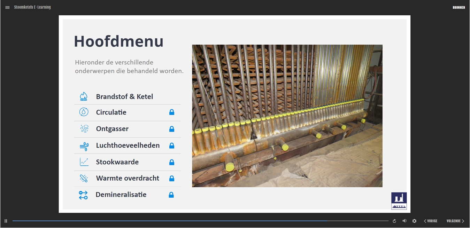This screenshot has width=470, height=228.
Task: Open the Bronnen resources tab
Action: [459, 7]
